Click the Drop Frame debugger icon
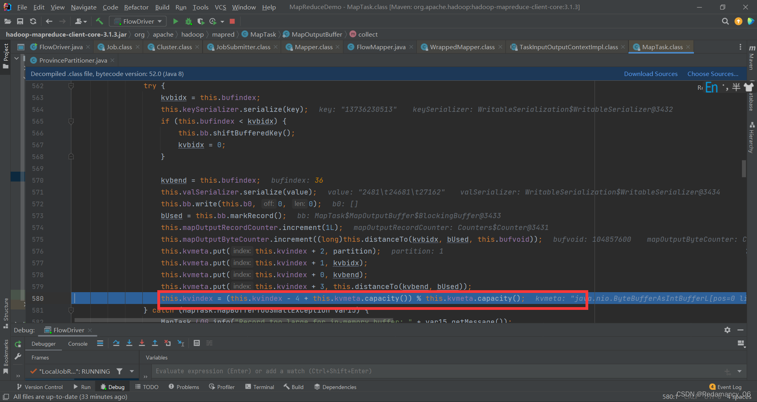This screenshot has height=402, width=757. 168,343
